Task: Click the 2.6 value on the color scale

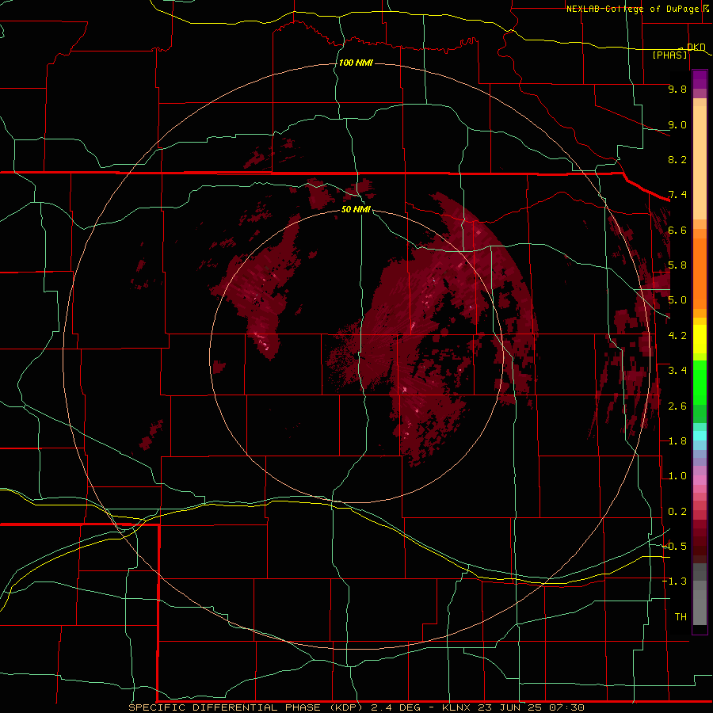Action: click(x=677, y=406)
